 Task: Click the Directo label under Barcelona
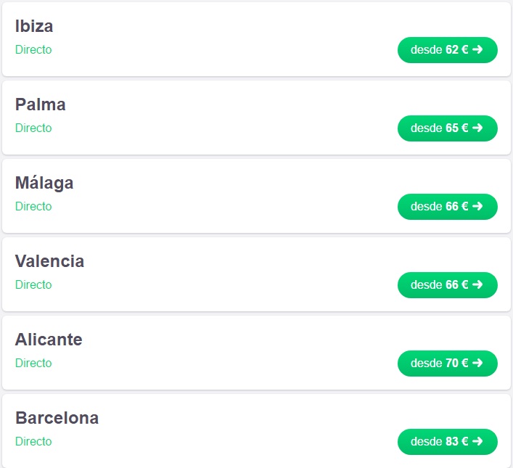[x=33, y=441]
